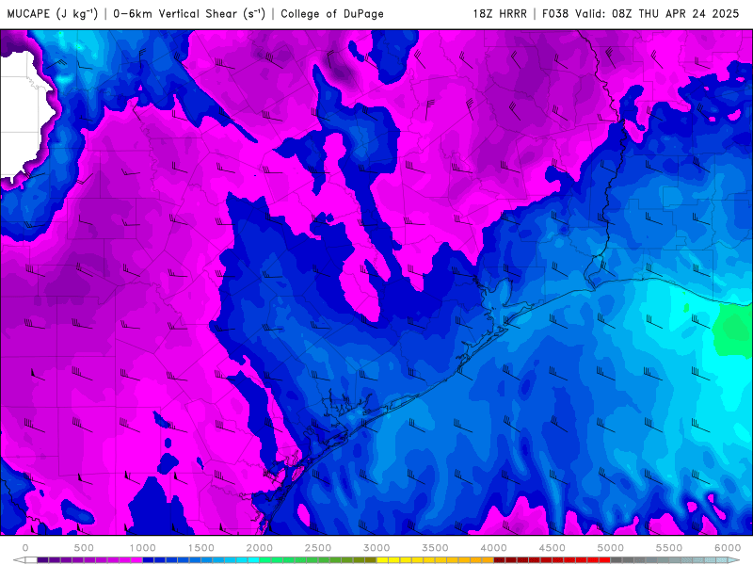Click the 2500 label on the color scale
This screenshot has height=565, width=753.
[318, 548]
